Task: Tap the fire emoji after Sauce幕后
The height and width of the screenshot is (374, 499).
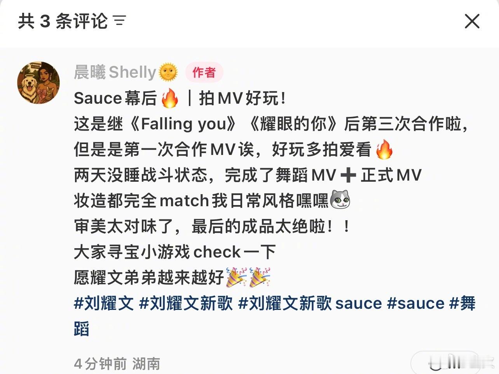Action: (170, 98)
